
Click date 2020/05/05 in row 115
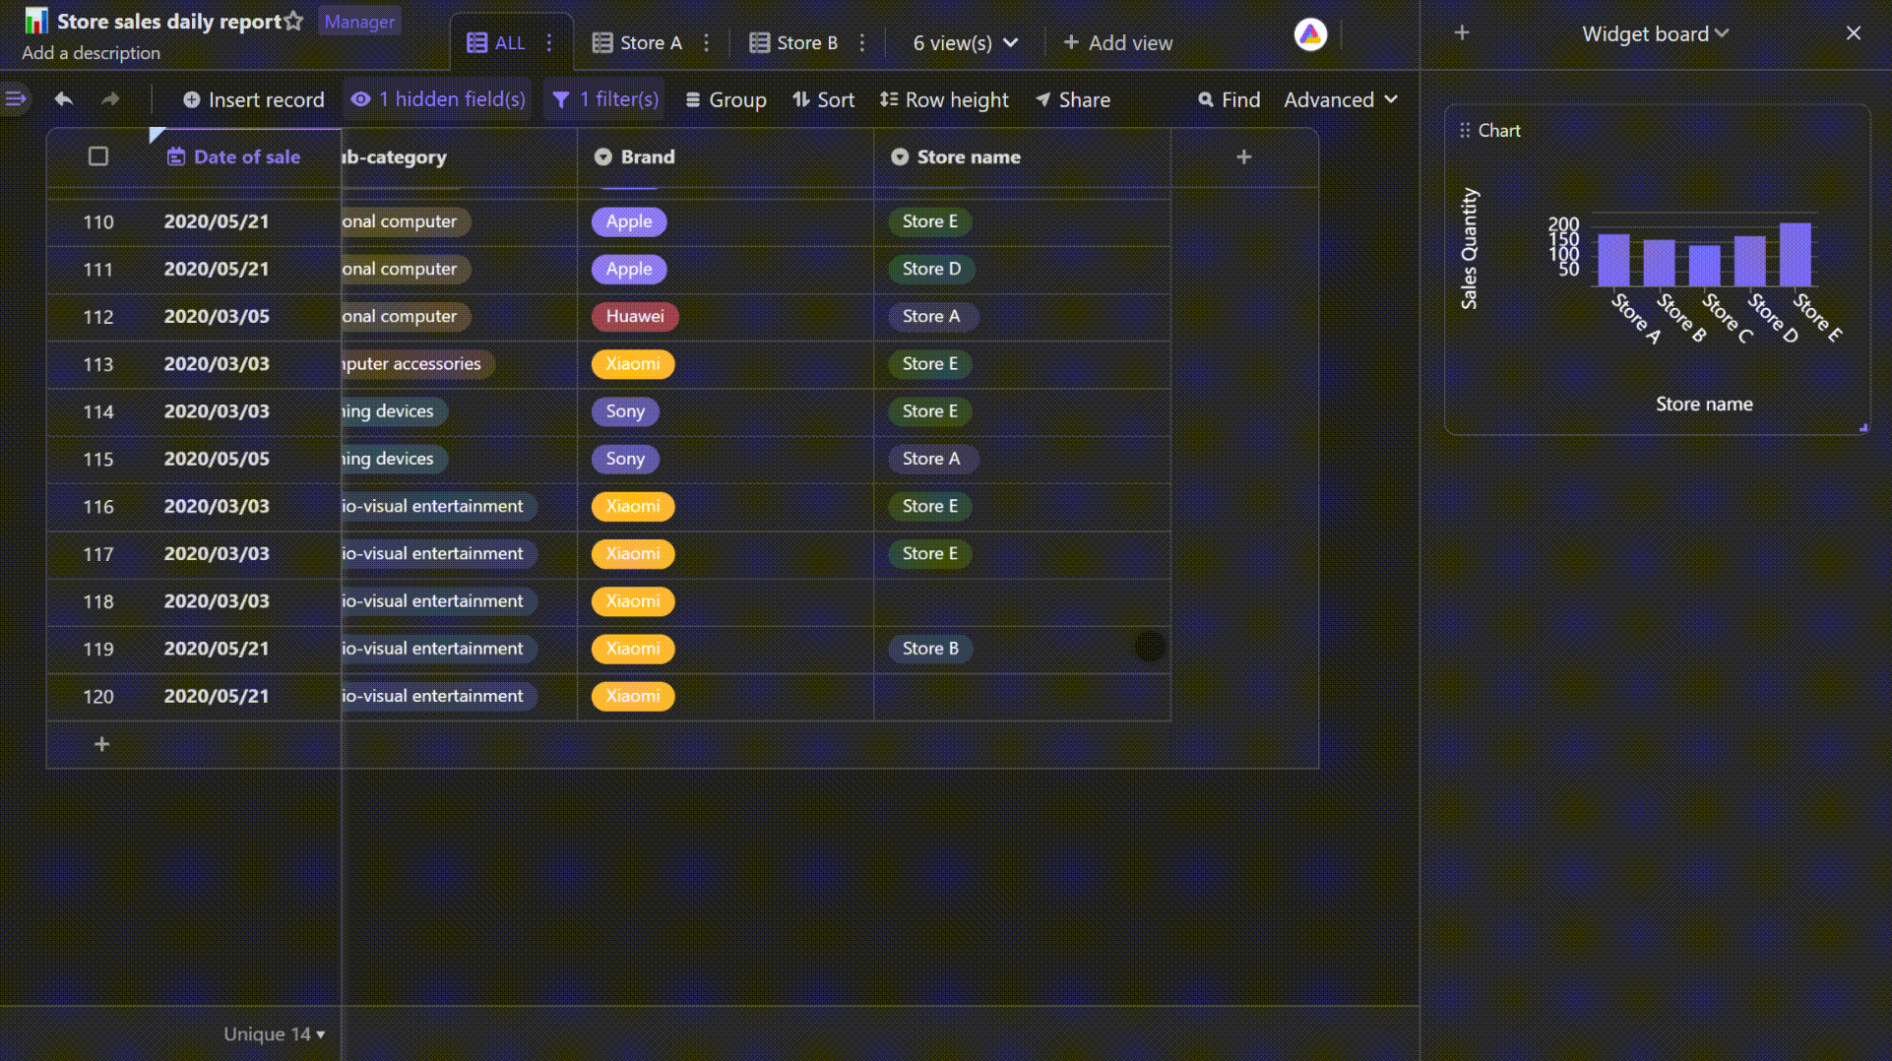point(217,459)
